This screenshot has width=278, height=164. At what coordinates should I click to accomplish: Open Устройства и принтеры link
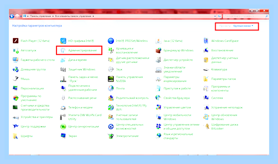pyautogui.click(x=37, y=117)
